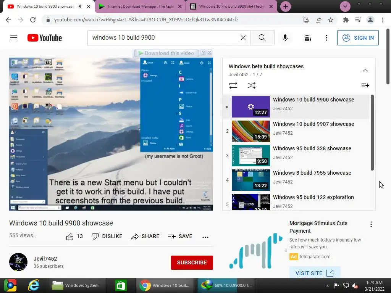Click the playlist panel scrollbar

pyautogui.click(x=372, y=132)
